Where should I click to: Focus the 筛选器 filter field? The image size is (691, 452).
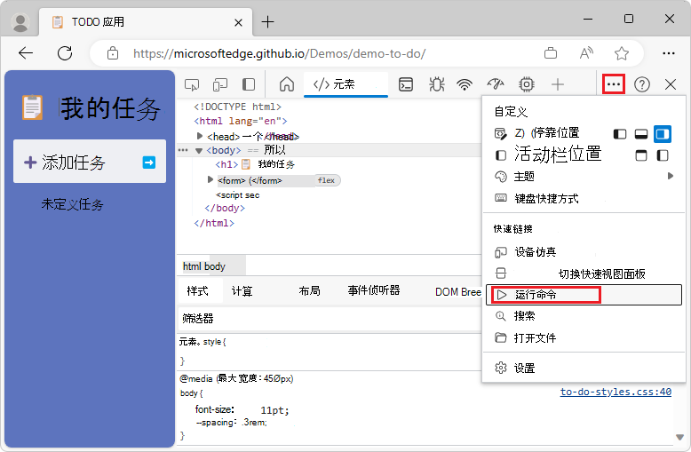click(x=330, y=319)
